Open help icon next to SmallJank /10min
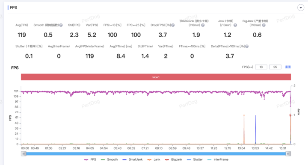The height and width of the screenshot is (165, 308). point(203,25)
